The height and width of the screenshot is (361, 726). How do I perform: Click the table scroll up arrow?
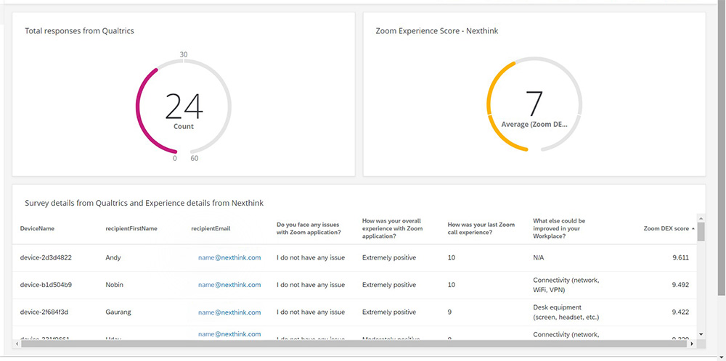pyautogui.click(x=701, y=217)
